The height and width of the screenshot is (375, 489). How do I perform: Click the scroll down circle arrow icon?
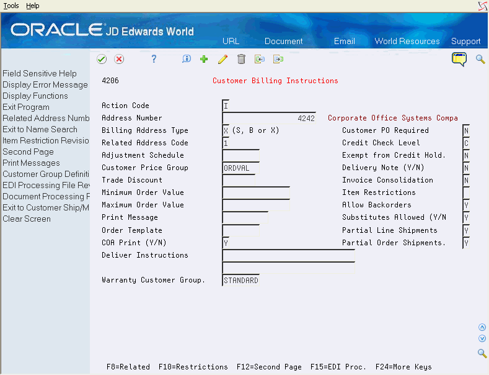pos(482,338)
